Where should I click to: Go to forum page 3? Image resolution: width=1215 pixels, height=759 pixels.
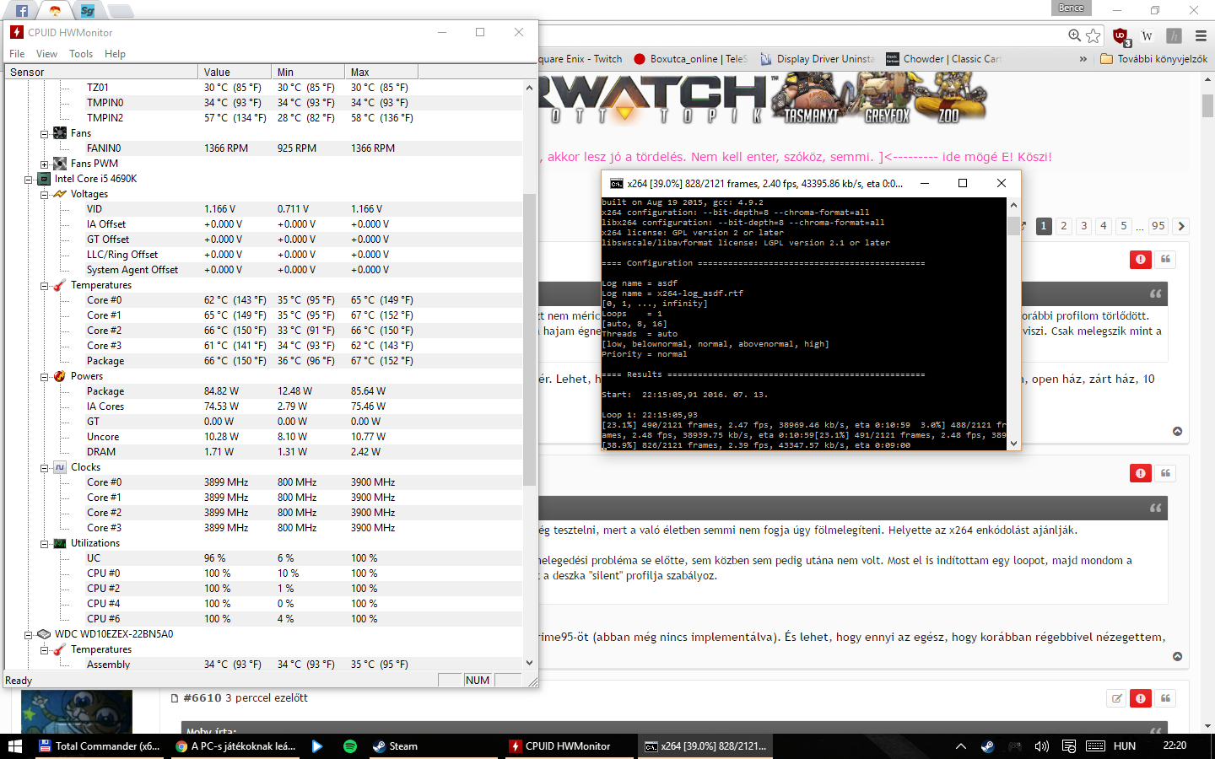1084,226
